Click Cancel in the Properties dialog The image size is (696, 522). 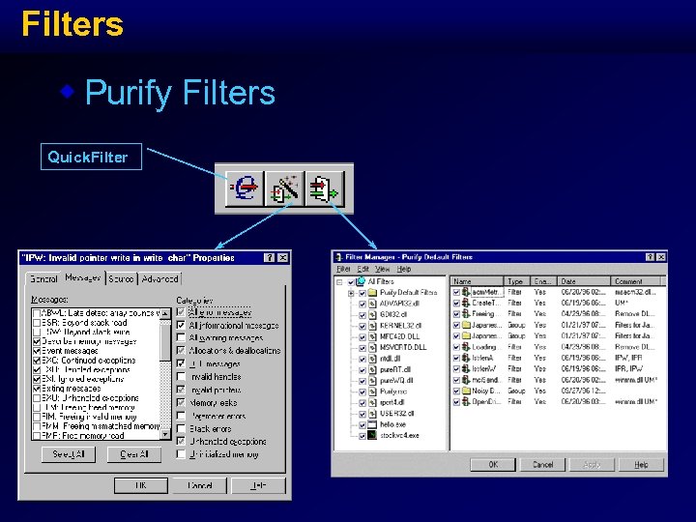point(199,485)
